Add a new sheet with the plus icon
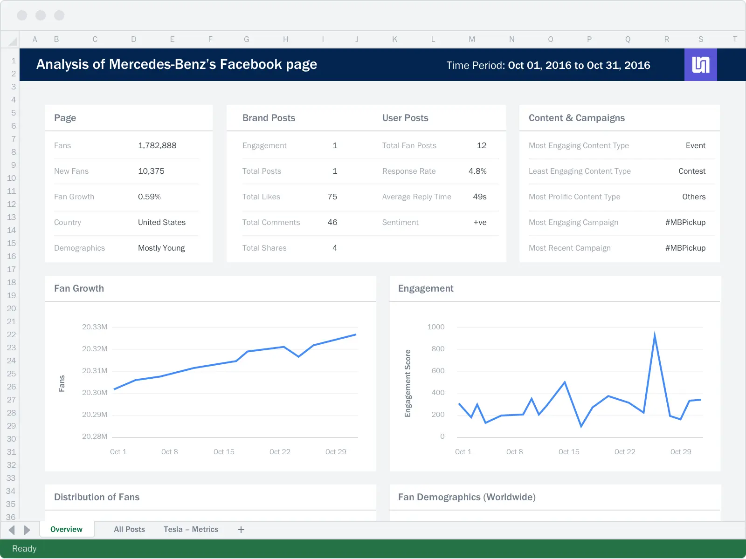This screenshot has width=746, height=559. coord(241,530)
